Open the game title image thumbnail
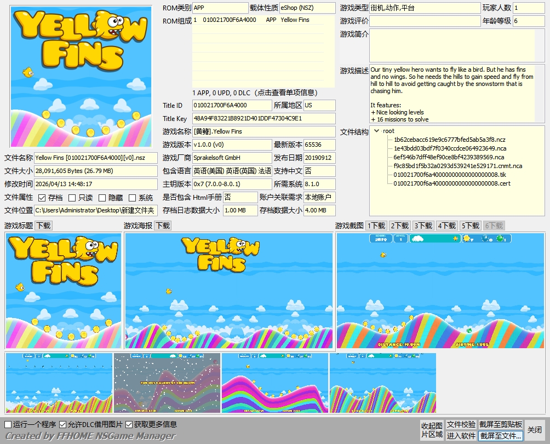 tap(64, 290)
